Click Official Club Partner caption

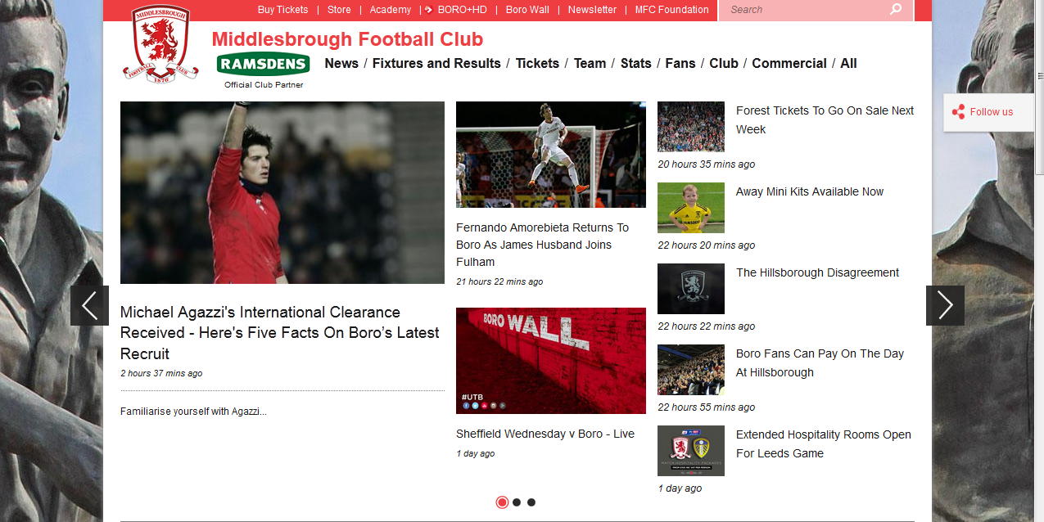[264, 85]
